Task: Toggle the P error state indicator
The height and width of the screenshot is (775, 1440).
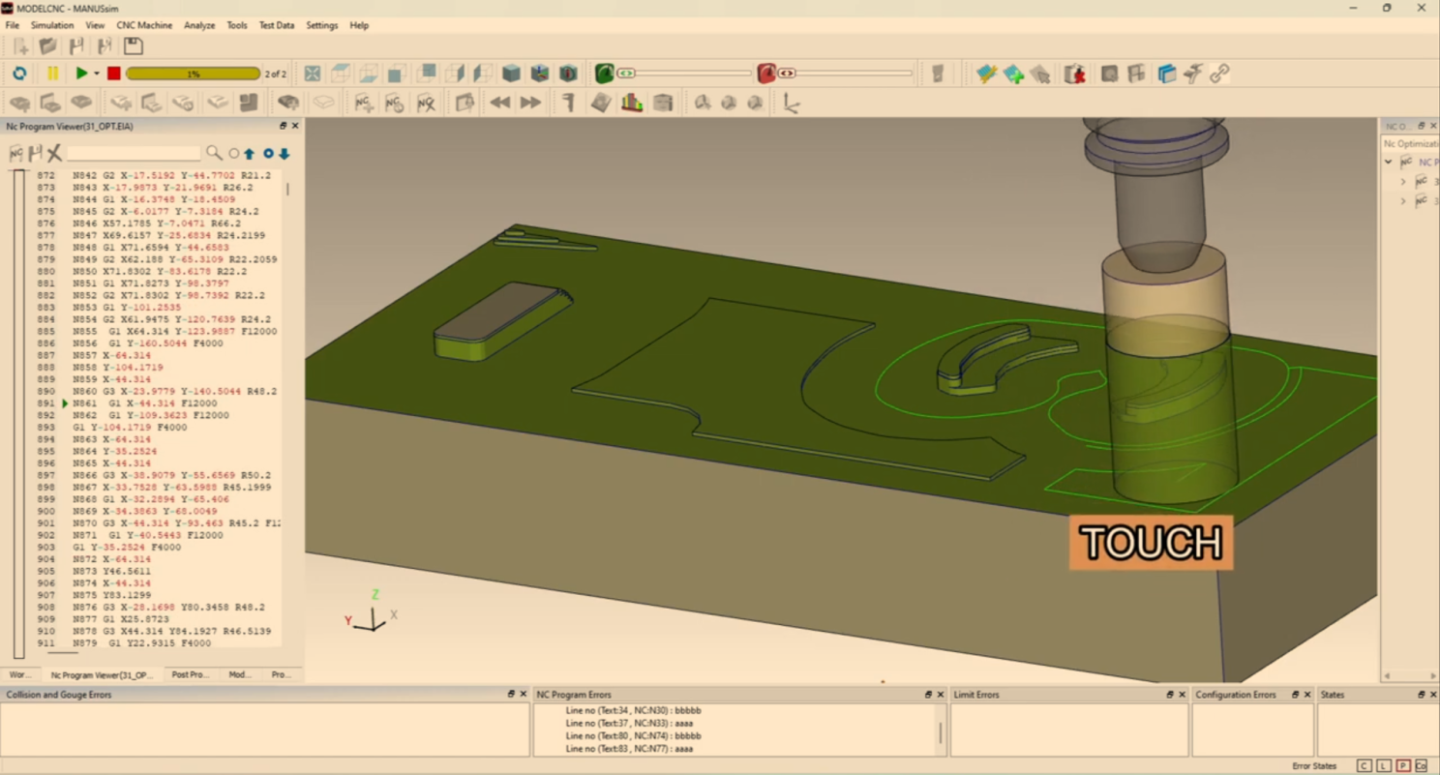Action: [1402, 765]
